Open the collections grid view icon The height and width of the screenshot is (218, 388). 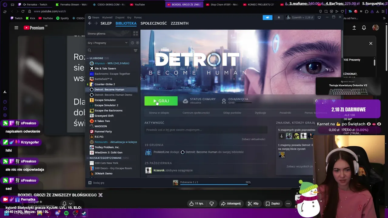pos(135,33)
